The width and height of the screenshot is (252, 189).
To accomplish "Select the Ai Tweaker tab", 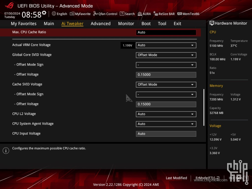I will click(x=72, y=24).
